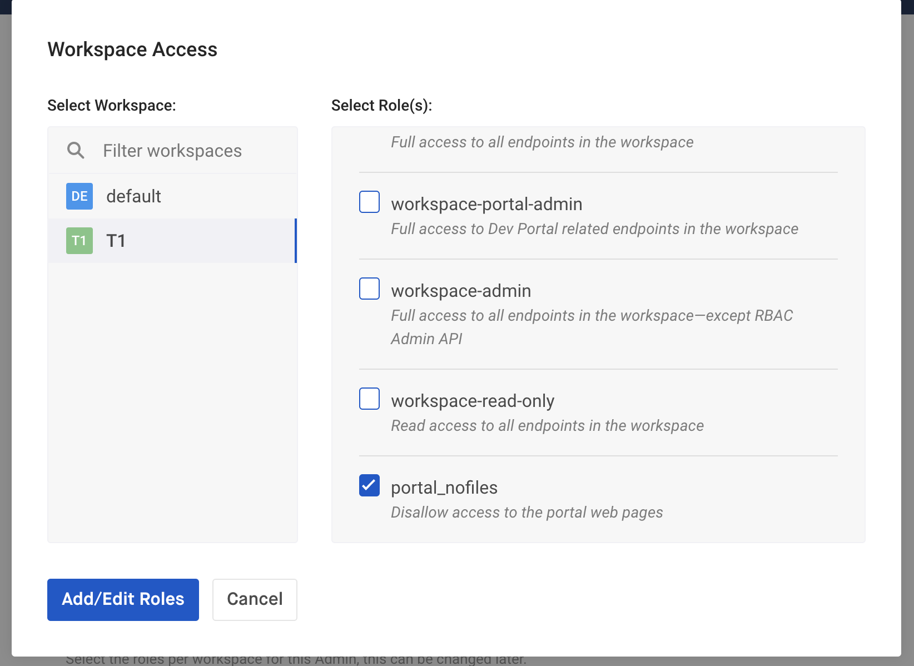Image resolution: width=914 pixels, height=666 pixels.
Task: Click the Workspace Access dialog title
Action: point(132,49)
